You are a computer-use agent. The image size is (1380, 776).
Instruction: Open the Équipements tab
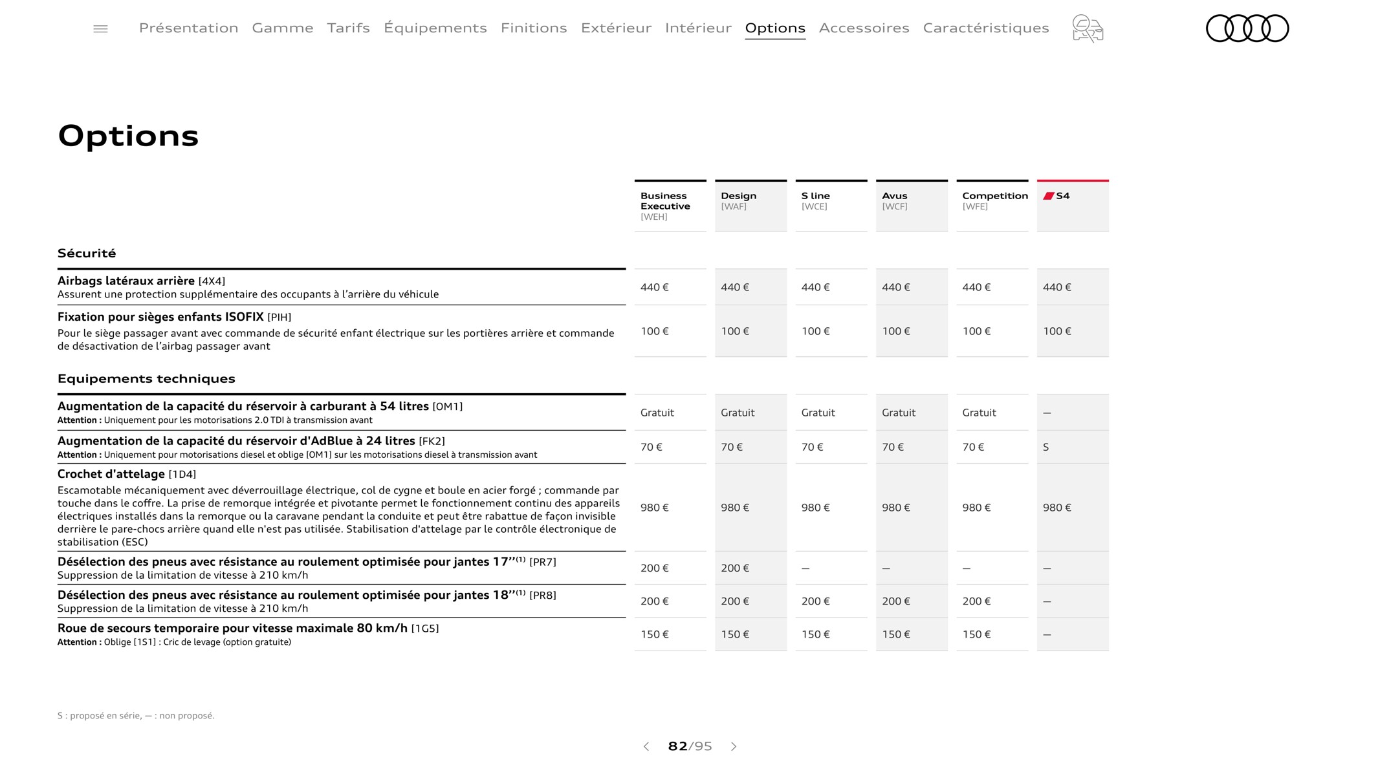[x=435, y=28]
